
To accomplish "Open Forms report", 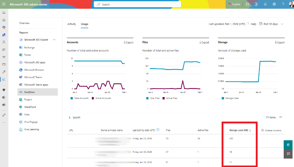I will [27, 55].
